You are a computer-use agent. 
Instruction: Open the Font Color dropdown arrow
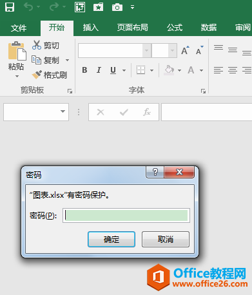(201, 70)
